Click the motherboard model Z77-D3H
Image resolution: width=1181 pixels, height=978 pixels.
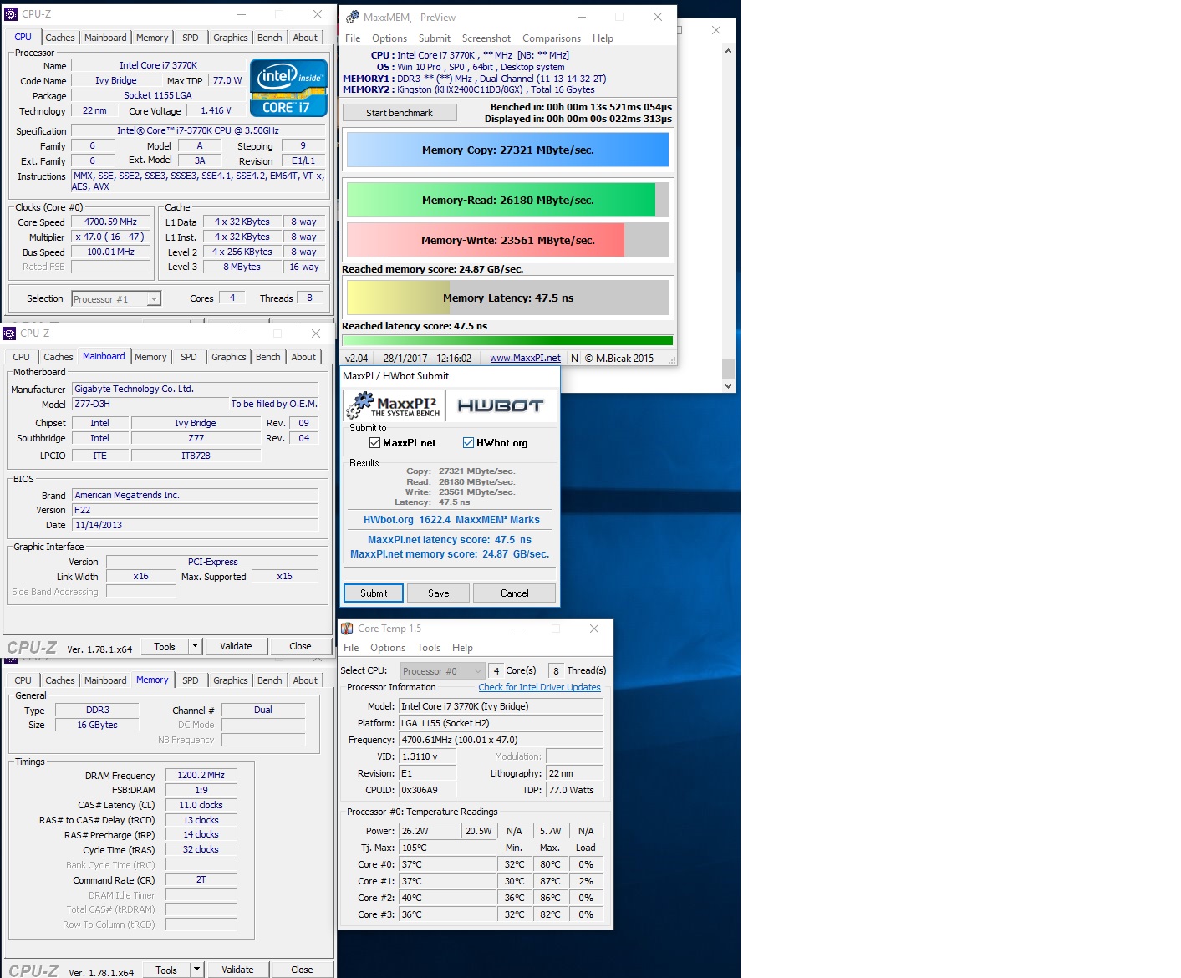150,404
